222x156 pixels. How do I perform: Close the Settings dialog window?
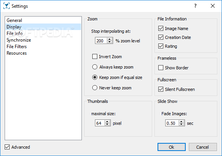point(213,6)
